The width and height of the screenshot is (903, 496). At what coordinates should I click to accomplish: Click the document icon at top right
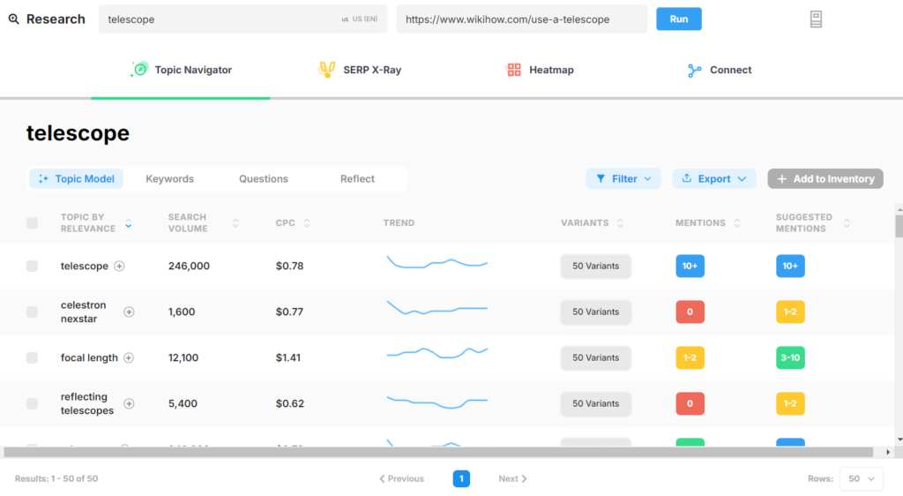pyautogui.click(x=816, y=19)
